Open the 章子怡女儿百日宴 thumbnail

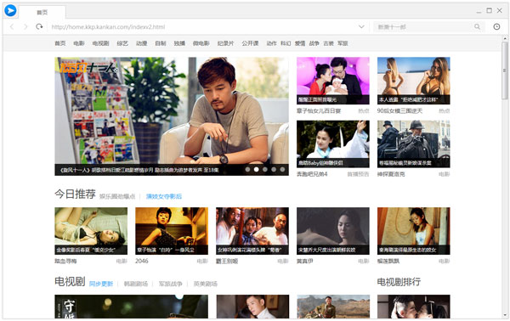[x=332, y=81]
